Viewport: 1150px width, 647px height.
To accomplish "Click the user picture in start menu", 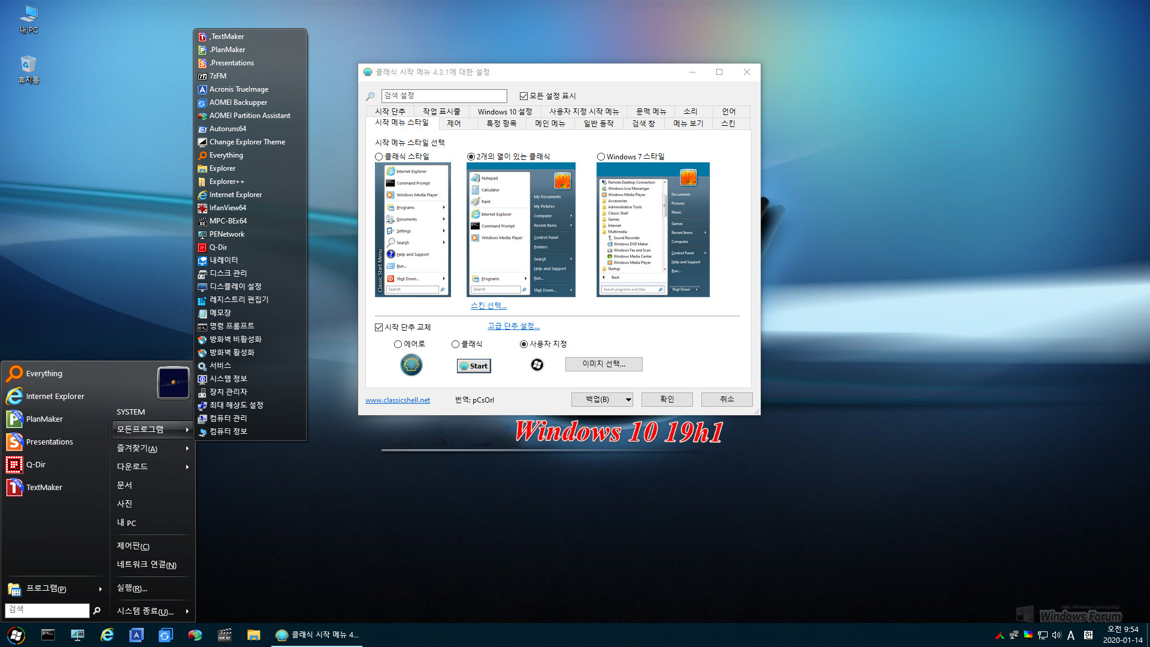I will (x=173, y=382).
